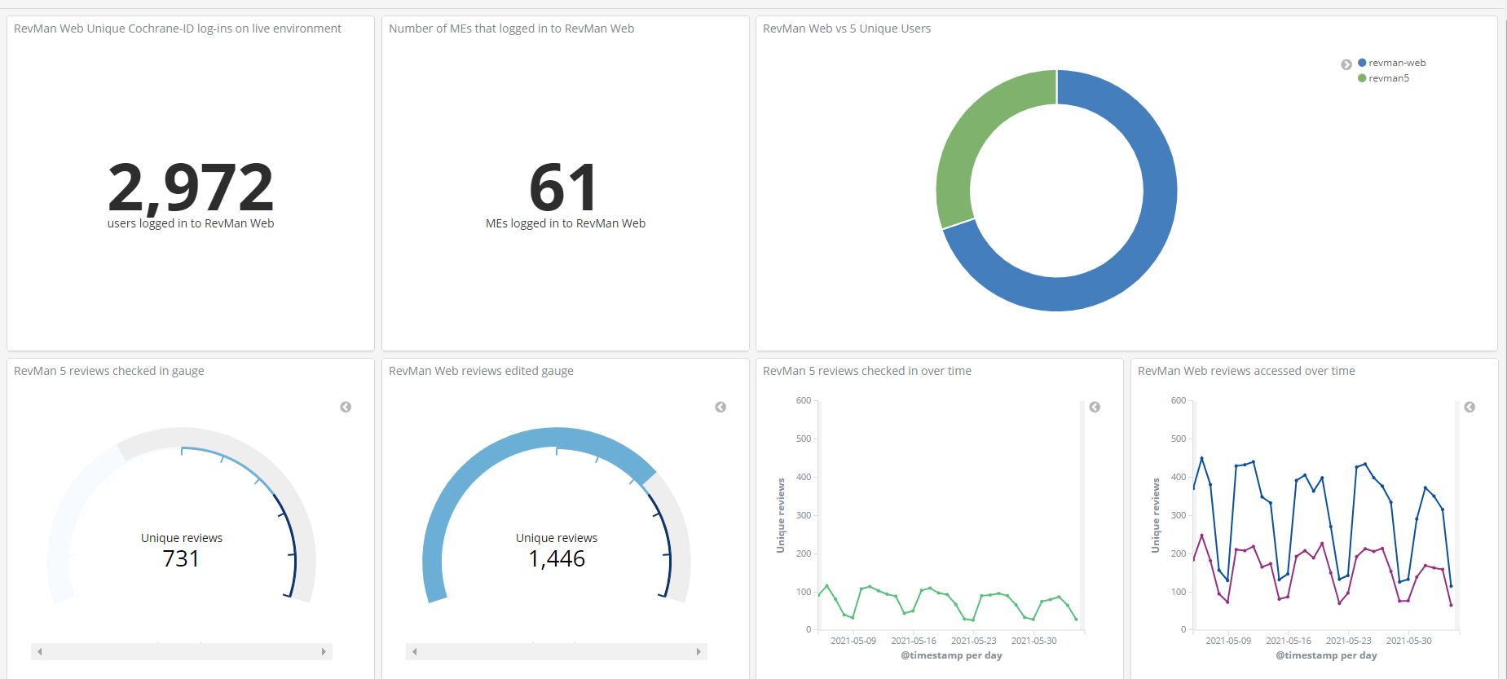
Task: Select the 'RevMan Web vs 5 Unique Users' panel title
Action: tap(846, 29)
